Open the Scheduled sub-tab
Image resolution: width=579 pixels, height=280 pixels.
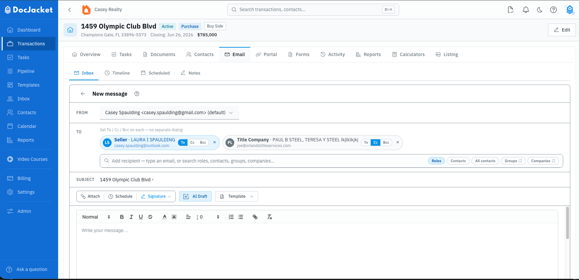tap(155, 73)
